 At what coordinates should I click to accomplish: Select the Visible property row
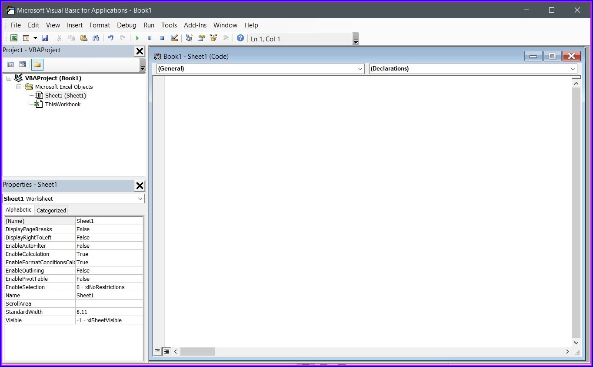tap(73, 320)
